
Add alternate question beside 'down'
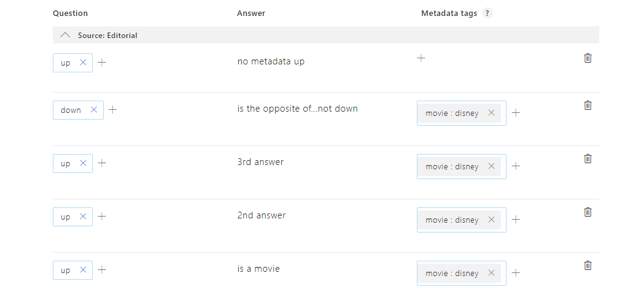(112, 110)
